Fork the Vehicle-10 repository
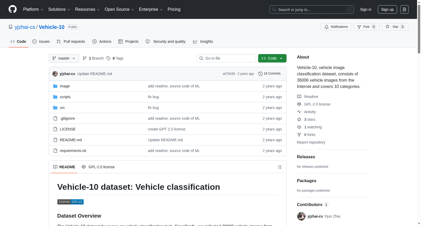 (367, 27)
